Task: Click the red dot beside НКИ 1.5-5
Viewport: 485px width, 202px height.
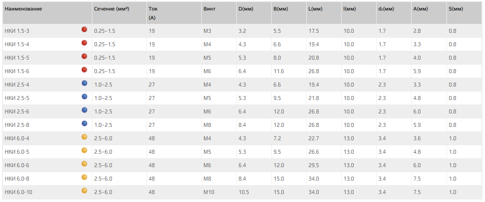Action: (x=84, y=57)
